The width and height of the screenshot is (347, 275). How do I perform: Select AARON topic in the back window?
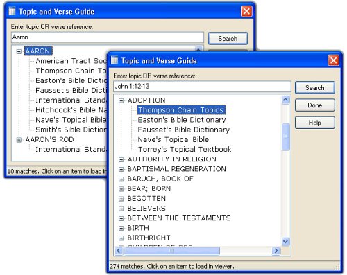click(x=38, y=51)
